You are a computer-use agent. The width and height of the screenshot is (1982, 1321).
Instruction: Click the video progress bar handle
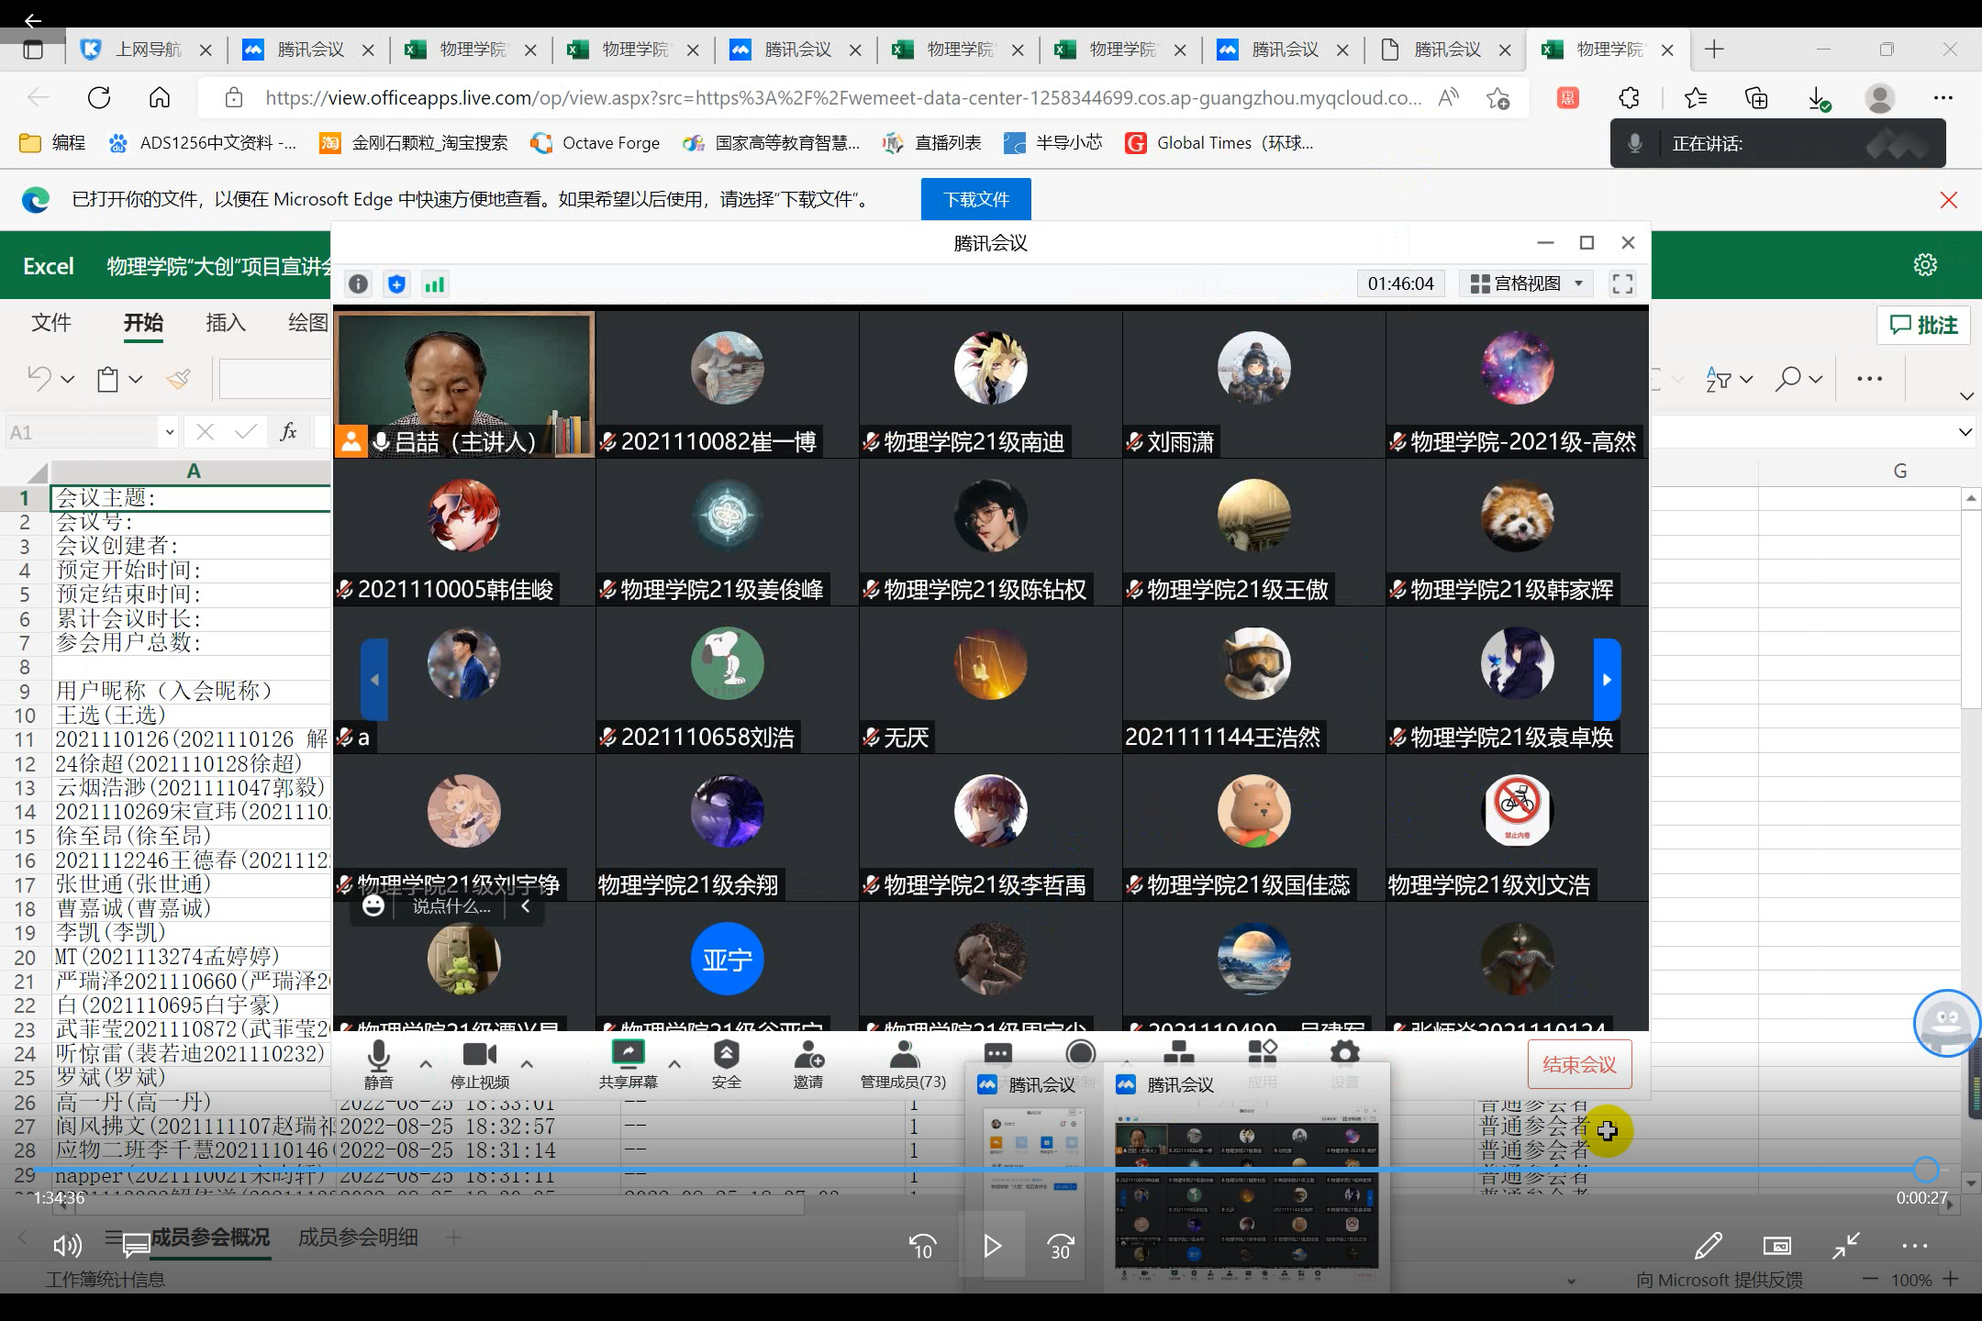click(x=1925, y=1169)
